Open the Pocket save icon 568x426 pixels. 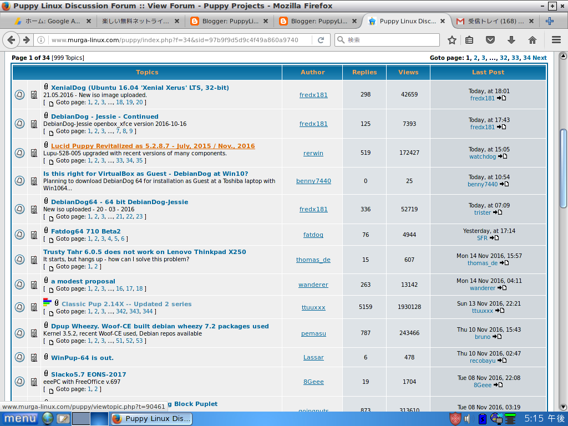490,40
